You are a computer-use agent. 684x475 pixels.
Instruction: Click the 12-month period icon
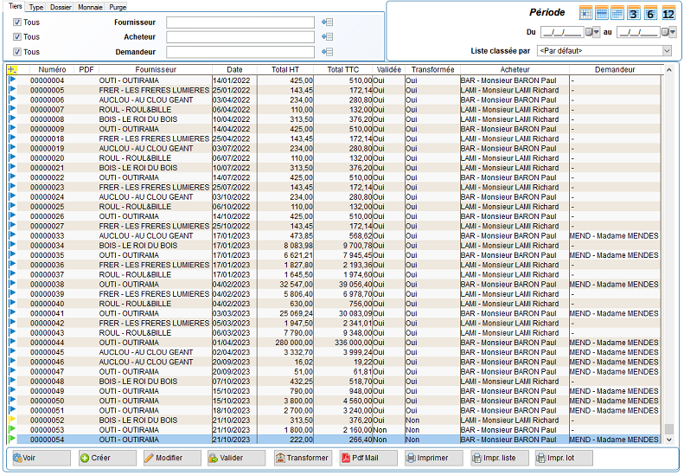[668, 13]
